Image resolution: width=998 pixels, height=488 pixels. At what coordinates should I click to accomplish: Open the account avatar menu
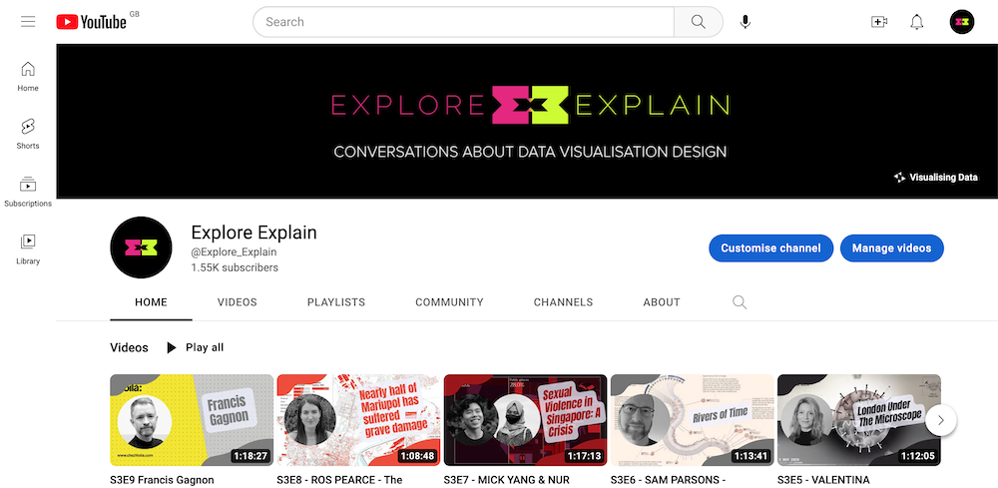click(x=962, y=22)
